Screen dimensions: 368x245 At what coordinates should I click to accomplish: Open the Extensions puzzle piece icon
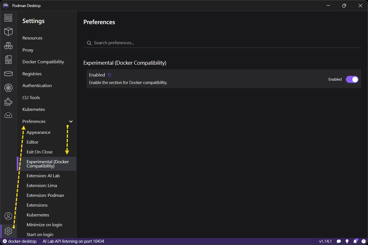(x=8, y=102)
